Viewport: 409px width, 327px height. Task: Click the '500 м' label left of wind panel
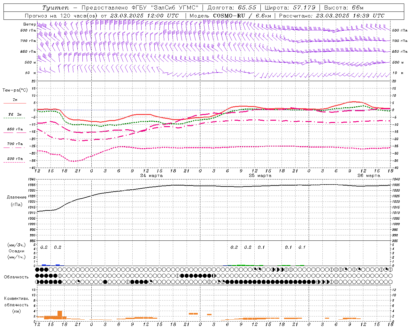(30, 62)
